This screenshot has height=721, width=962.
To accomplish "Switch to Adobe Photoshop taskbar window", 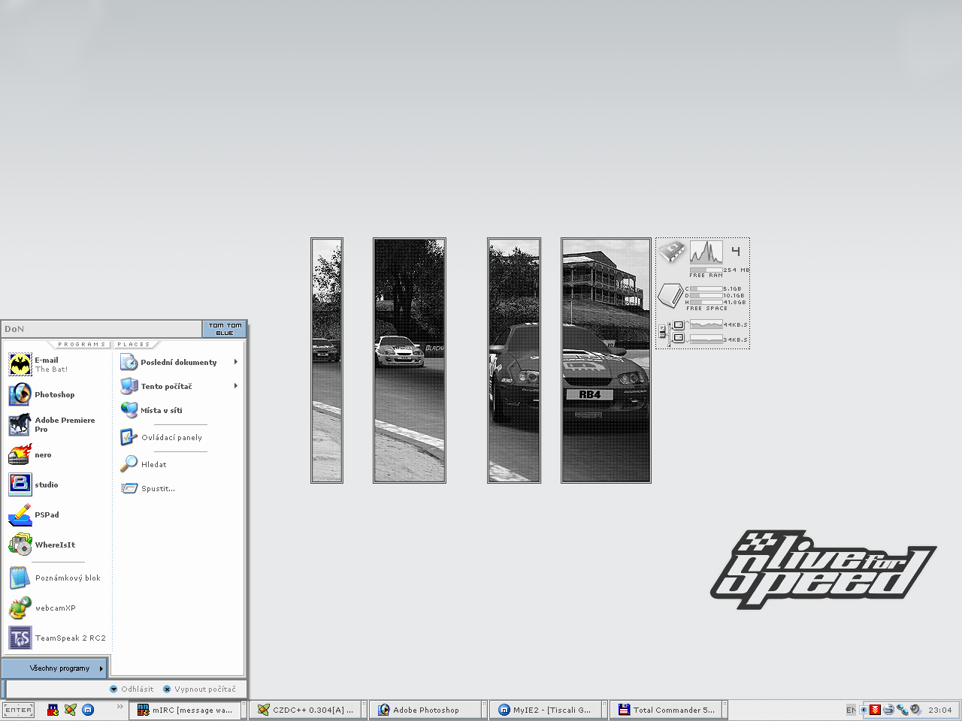I will [x=426, y=710].
